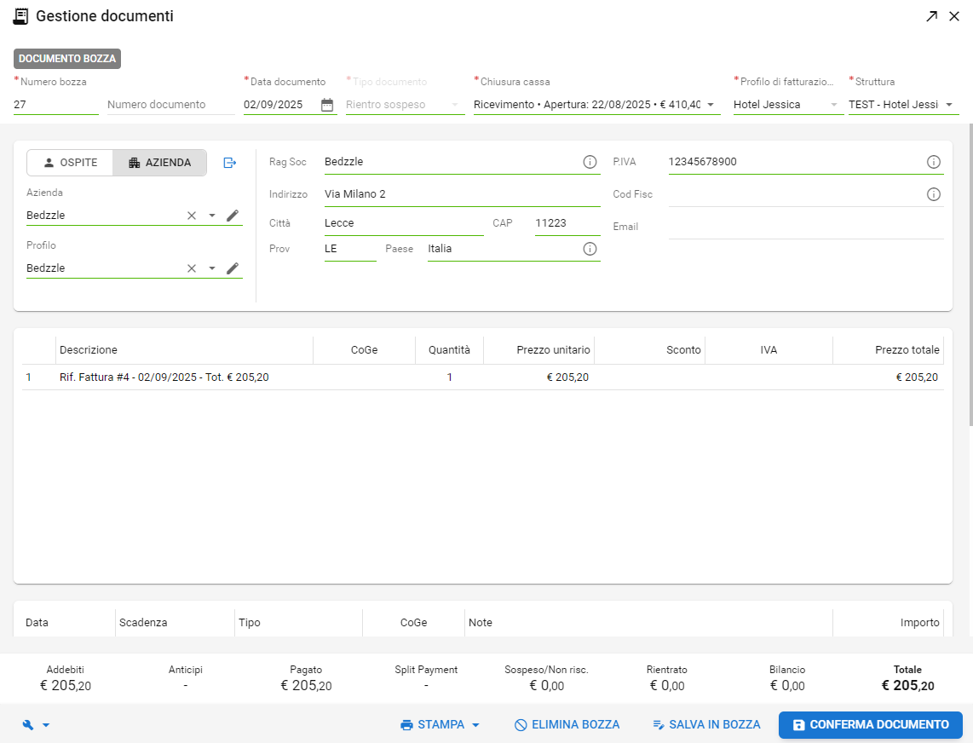The width and height of the screenshot is (973, 743).
Task: Show info for Rag Soc field
Action: 590,162
